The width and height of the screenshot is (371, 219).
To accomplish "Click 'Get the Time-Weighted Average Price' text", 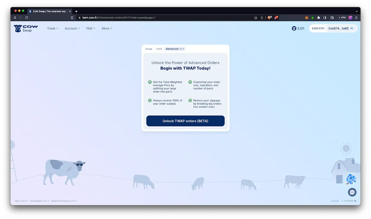I will (167, 87).
